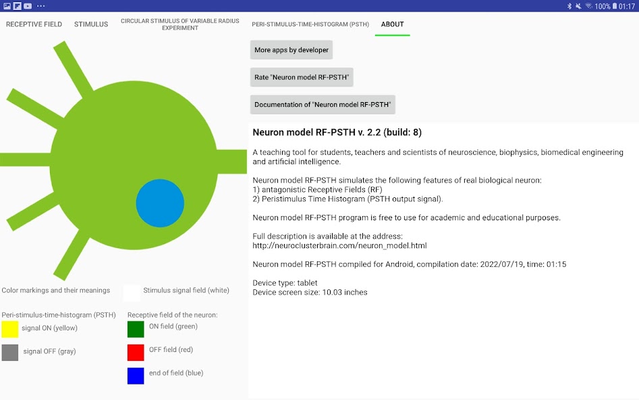Viewport: 639px width, 400px height.
Task: Tap the Wi-Fi signal icon in status bar
Action: tap(588, 6)
